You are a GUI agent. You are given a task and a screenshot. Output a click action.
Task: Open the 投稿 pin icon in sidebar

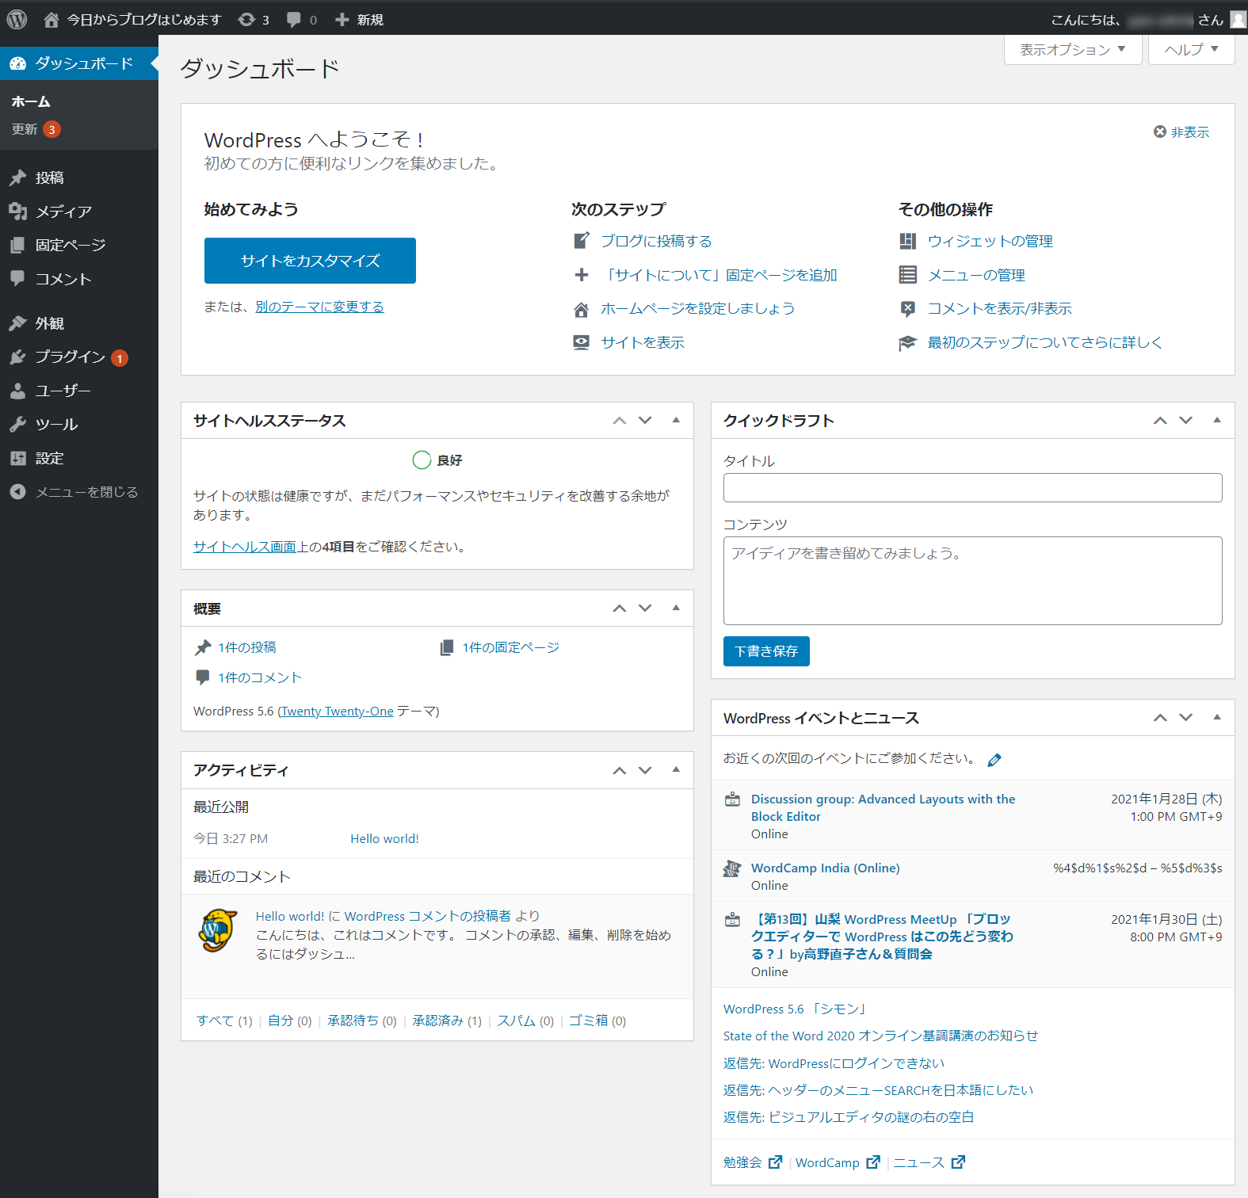coord(17,177)
